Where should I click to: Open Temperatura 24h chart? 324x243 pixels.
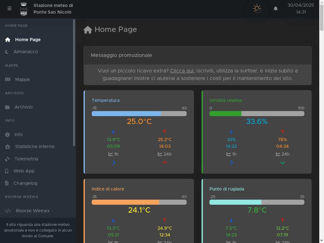tap(165, 154)
